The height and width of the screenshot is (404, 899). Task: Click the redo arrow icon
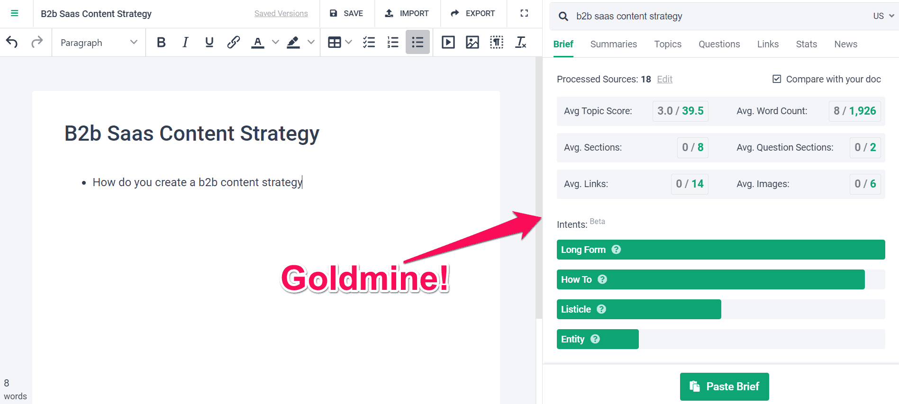click(x=36, y=43)
